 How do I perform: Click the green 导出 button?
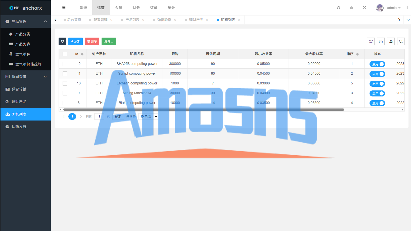109,41
